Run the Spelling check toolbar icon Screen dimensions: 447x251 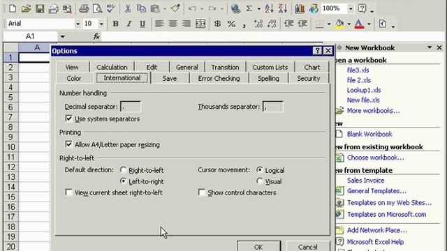pos(110,8)
